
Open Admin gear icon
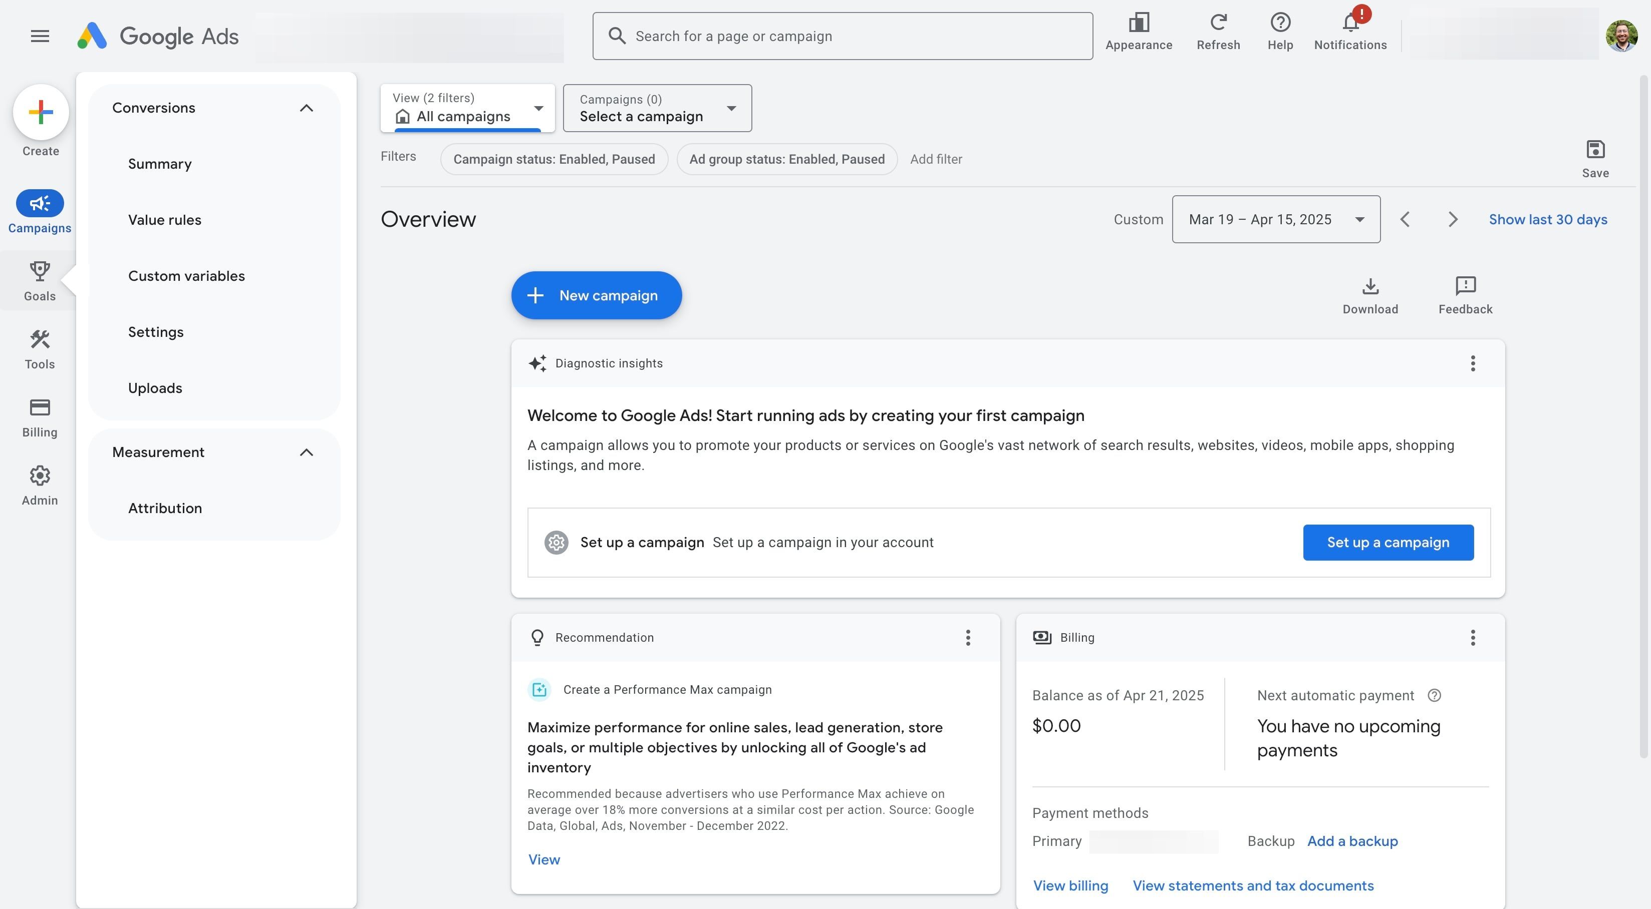[x=40, y=486]
